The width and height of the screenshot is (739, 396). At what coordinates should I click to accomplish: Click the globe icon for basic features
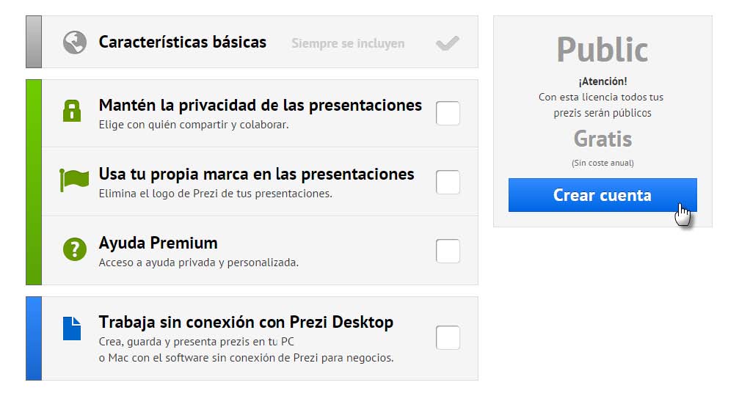click(75, 43)
